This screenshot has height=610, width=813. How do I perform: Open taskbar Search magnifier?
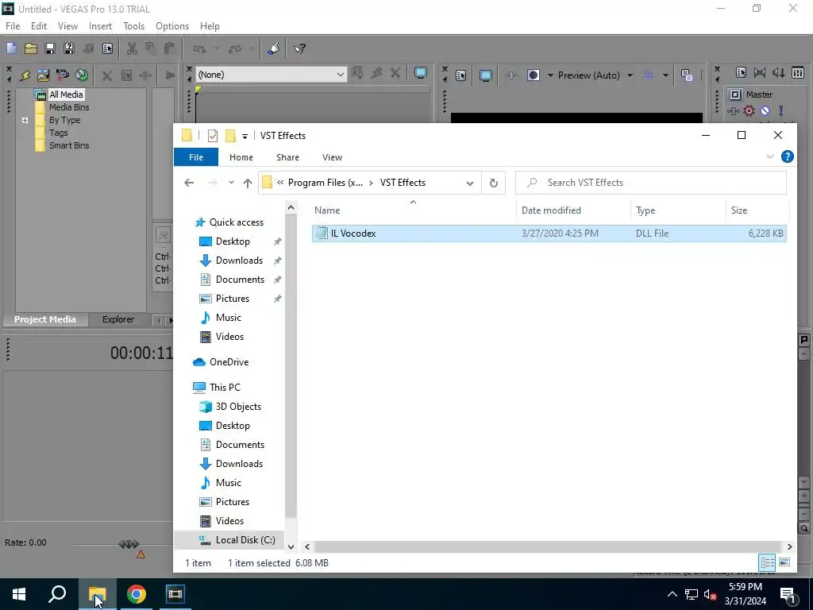click(x=57, y=594)
